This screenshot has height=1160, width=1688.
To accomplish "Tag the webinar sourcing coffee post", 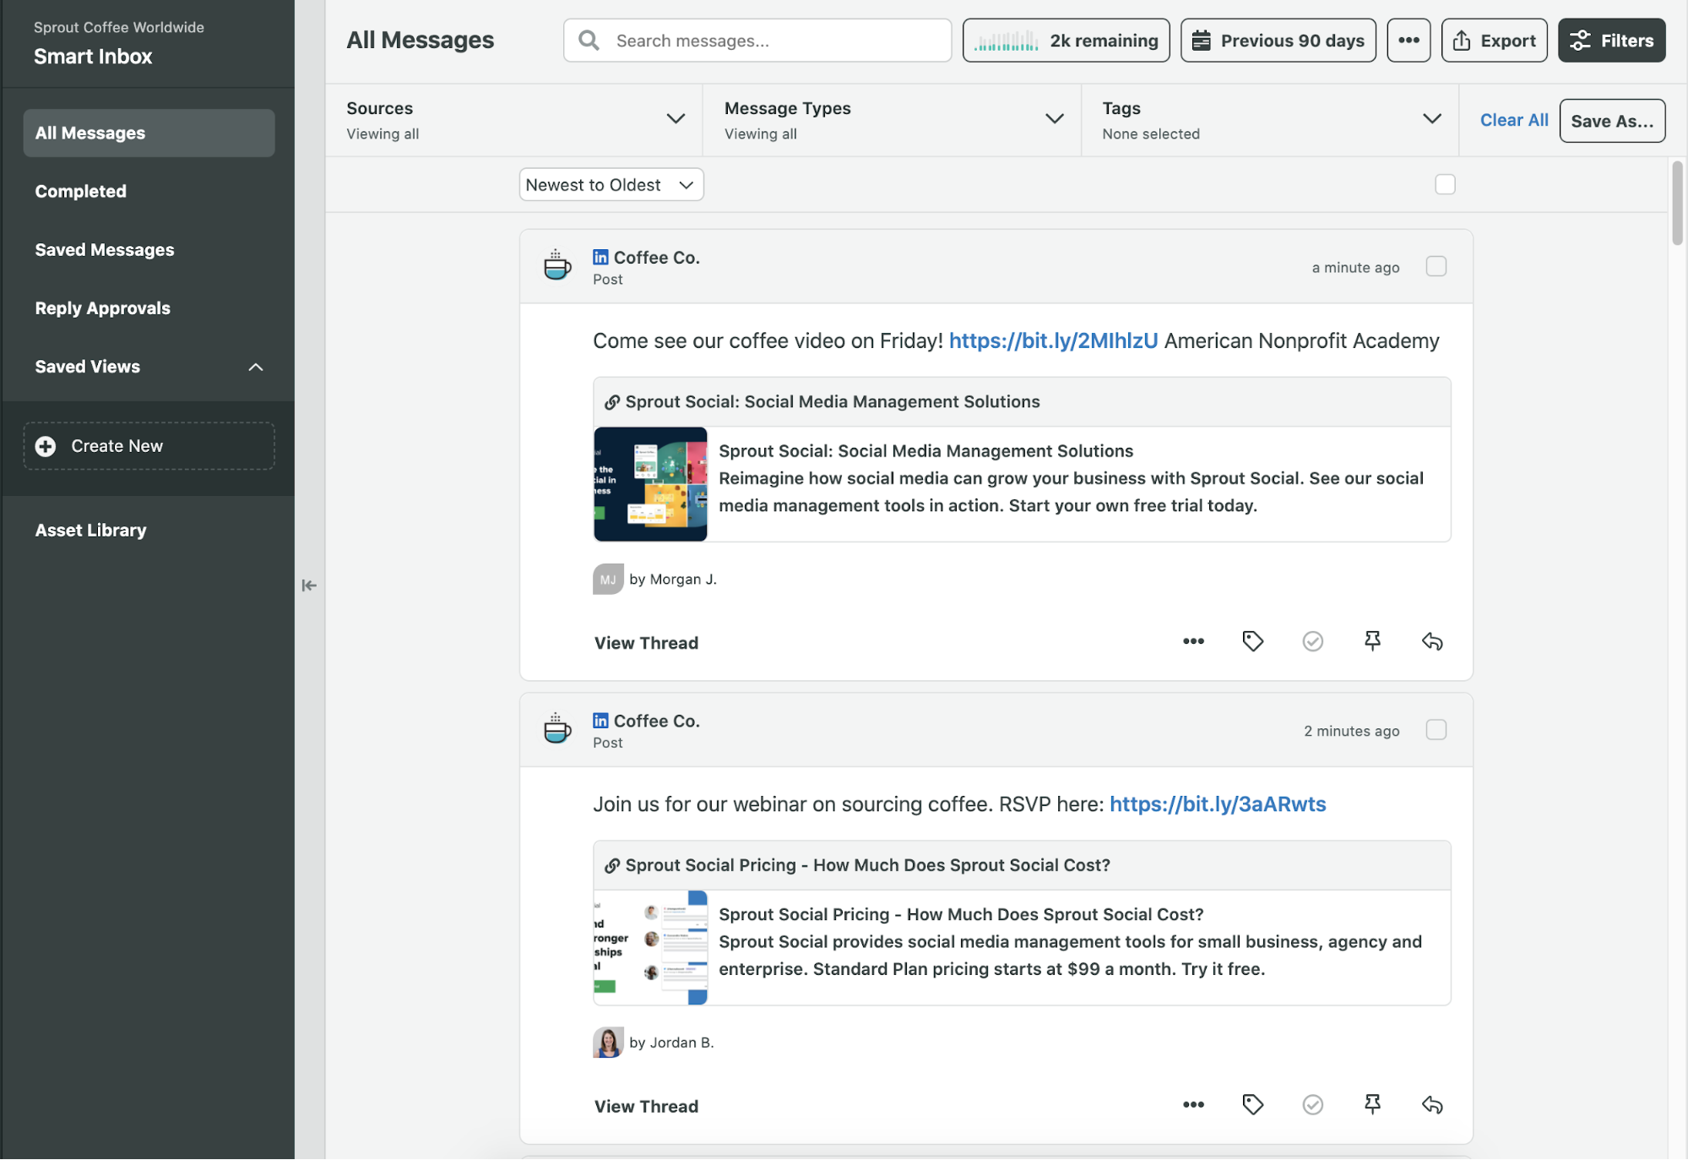I will pyautogui.click(x=1253, y=1104).
